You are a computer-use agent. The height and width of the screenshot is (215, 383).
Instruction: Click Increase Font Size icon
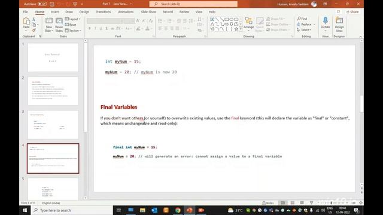(x=138, y=21)
